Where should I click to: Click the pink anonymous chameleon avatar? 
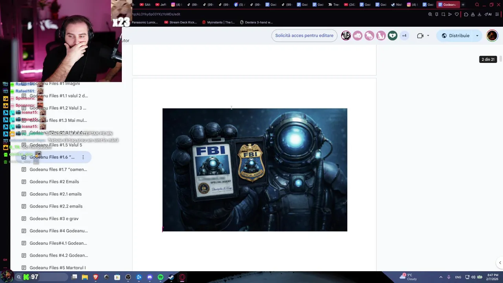(x=369, y=35)
